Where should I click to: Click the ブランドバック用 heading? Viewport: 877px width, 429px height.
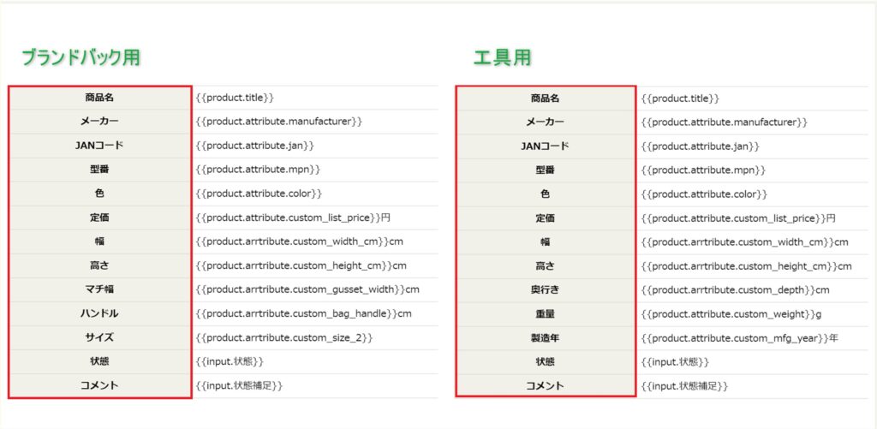pyautogui.click(x=81, y=58)
